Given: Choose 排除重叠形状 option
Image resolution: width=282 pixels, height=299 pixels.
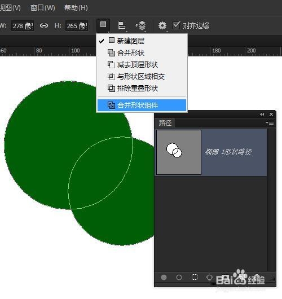Looking at the screenshot, I should [x=142, y=89].
